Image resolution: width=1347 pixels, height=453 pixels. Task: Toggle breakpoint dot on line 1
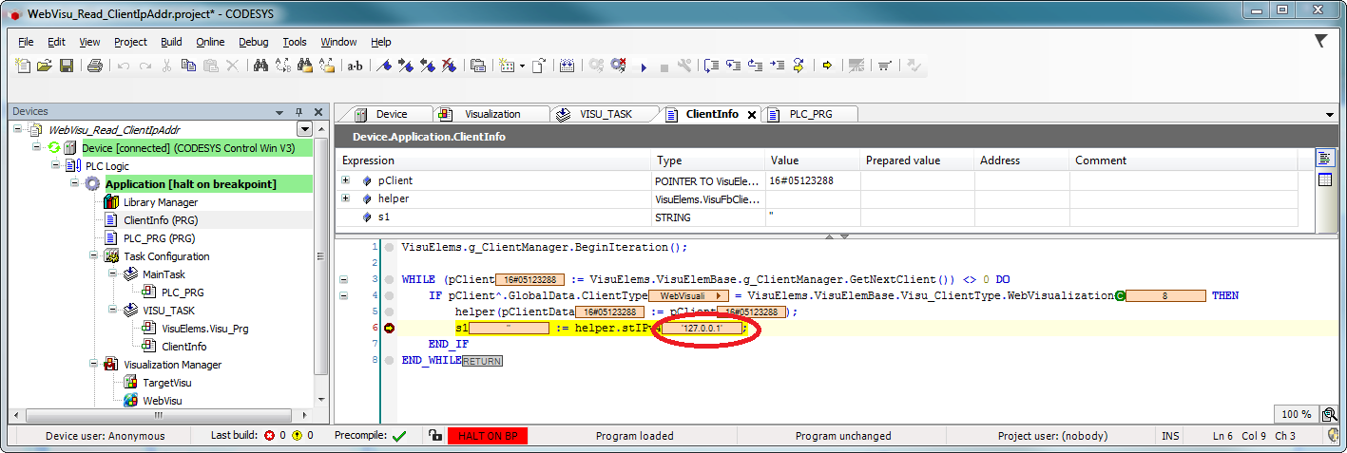389,248
